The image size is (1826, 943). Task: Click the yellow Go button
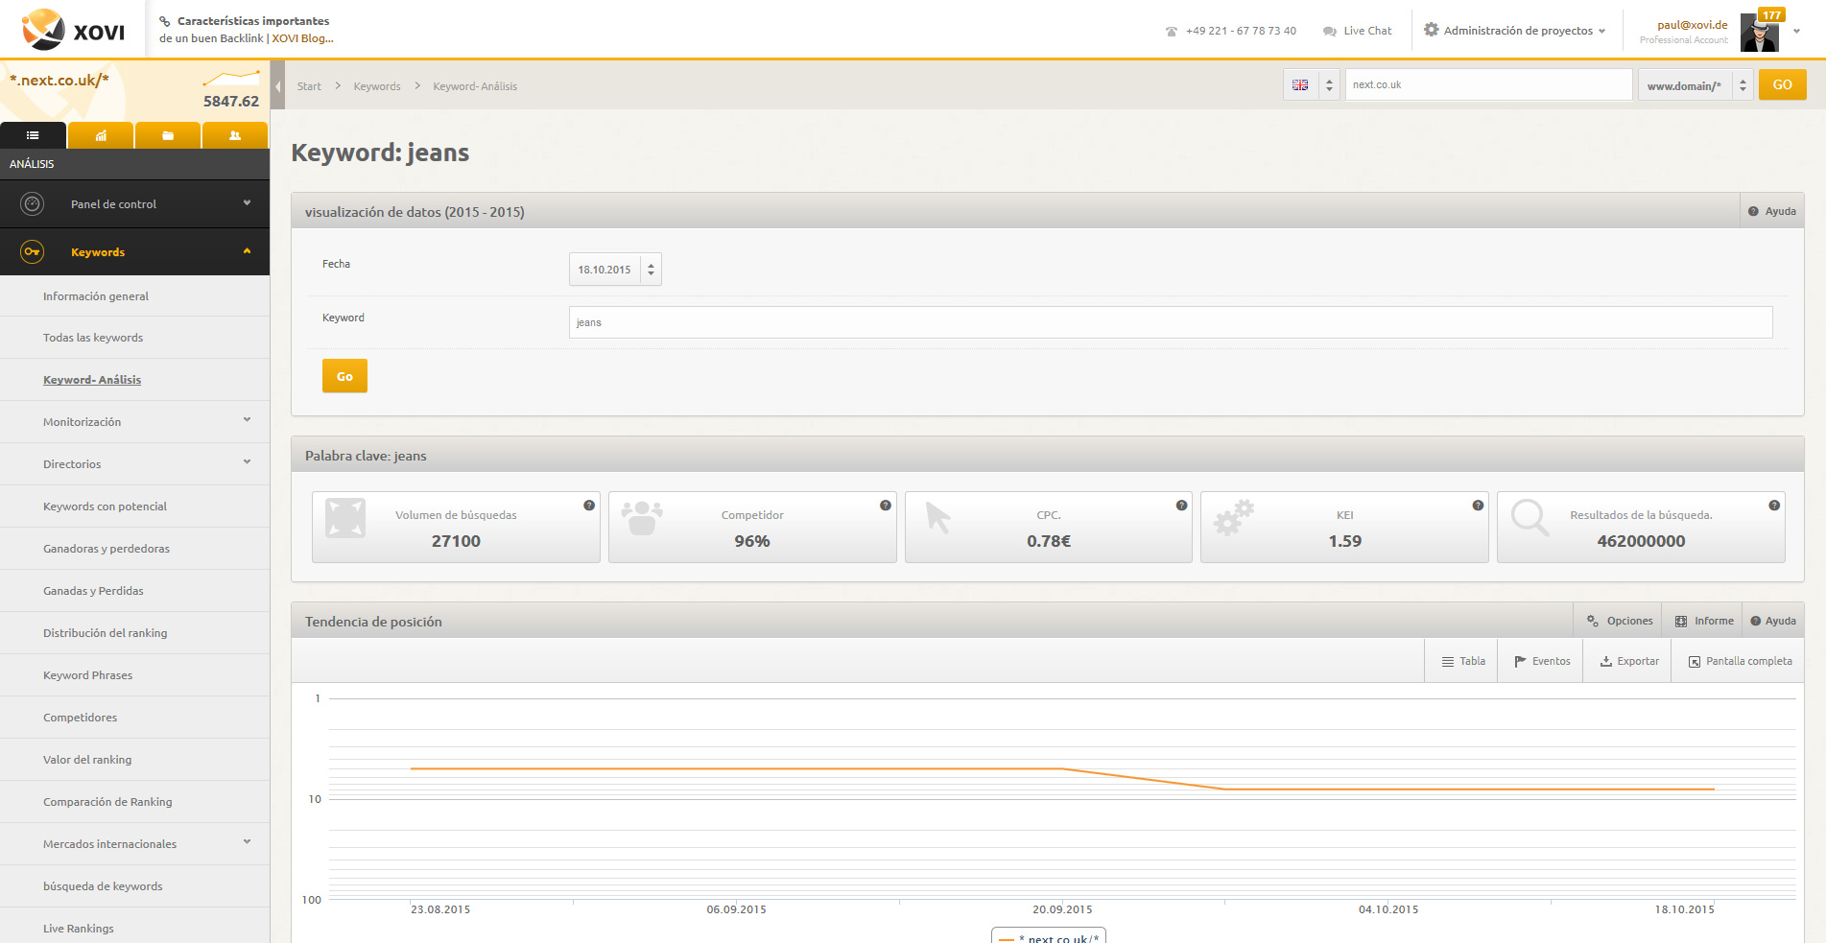point(344,376)
